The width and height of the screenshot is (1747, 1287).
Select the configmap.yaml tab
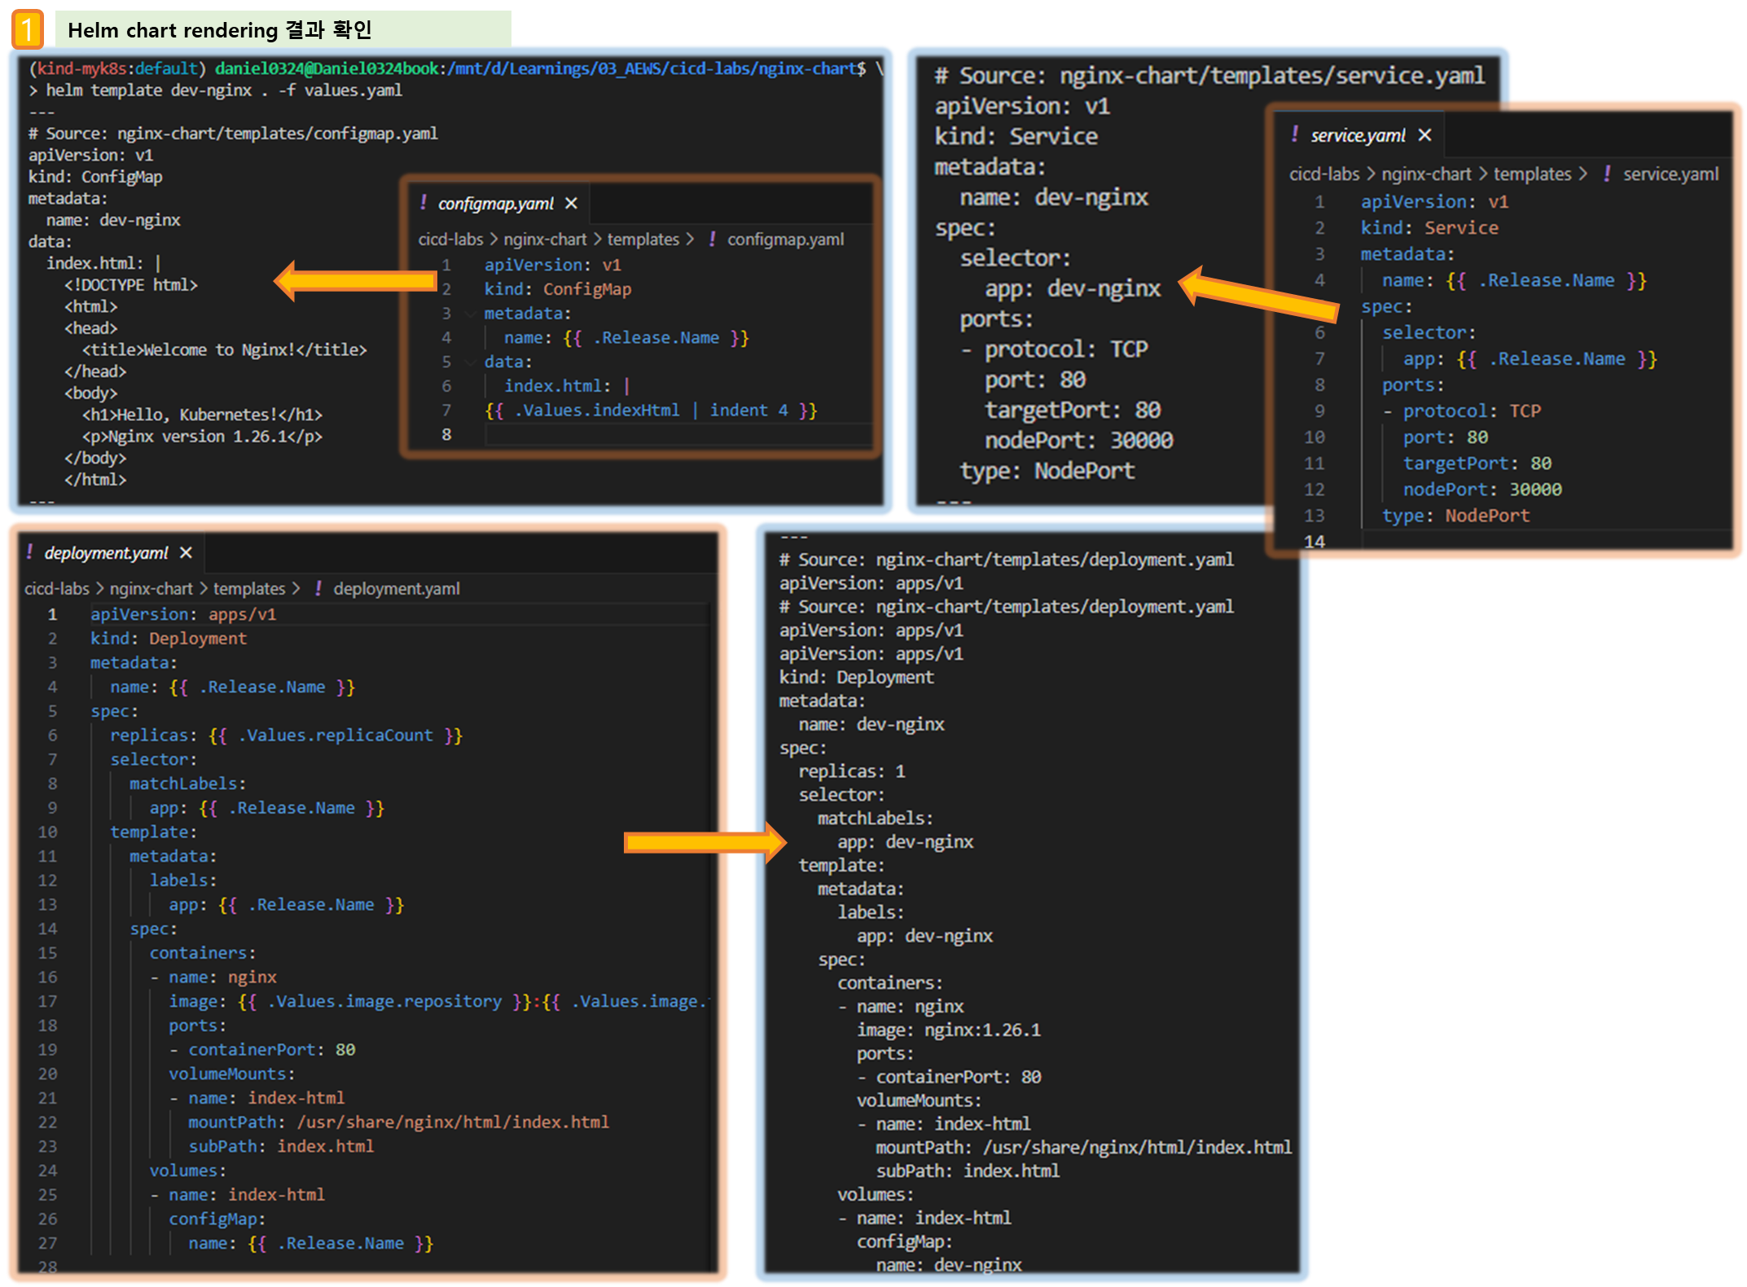click(x=495, y=204)
